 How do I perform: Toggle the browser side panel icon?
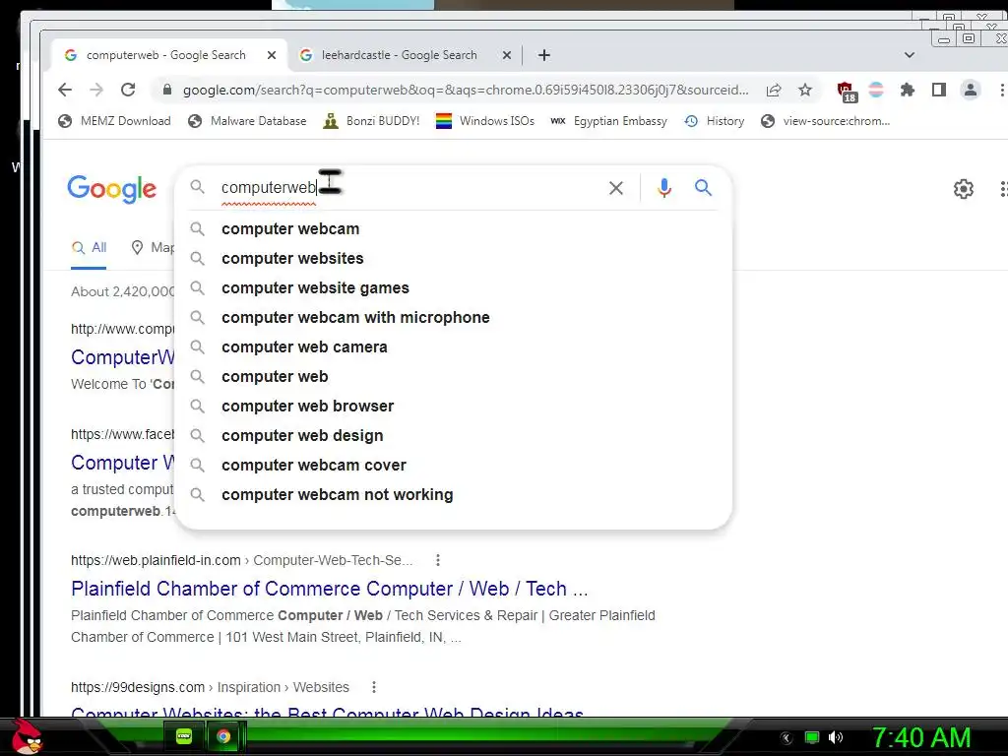(x=938, y=90)
